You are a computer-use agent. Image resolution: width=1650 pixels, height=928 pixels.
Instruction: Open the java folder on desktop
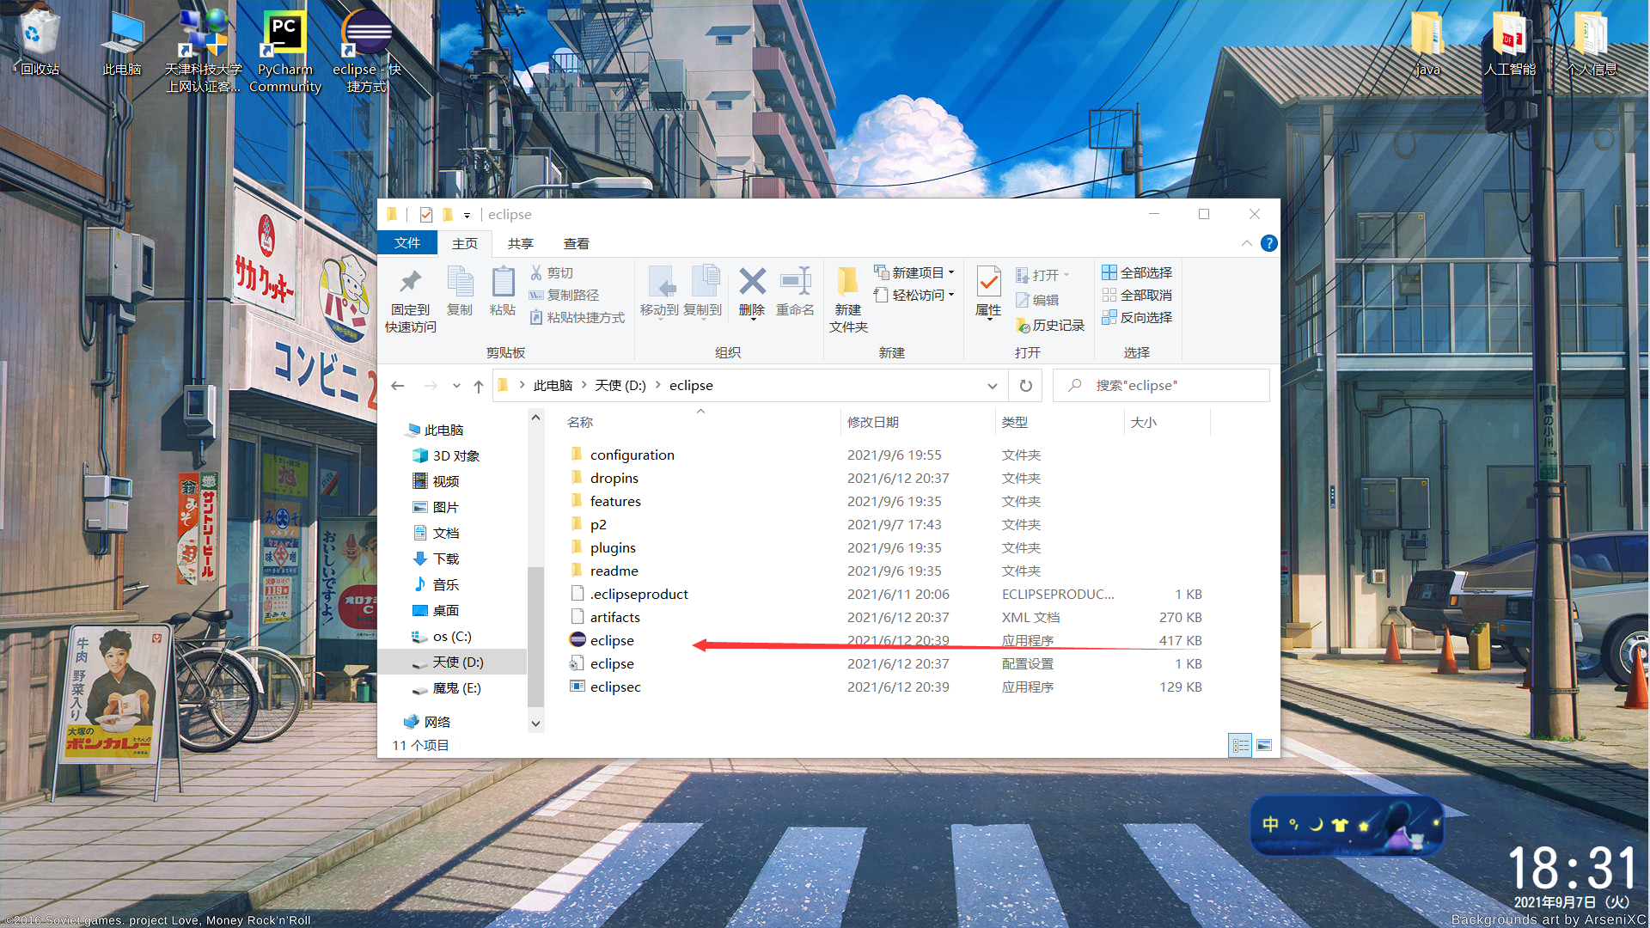[x=1427, y=43]
